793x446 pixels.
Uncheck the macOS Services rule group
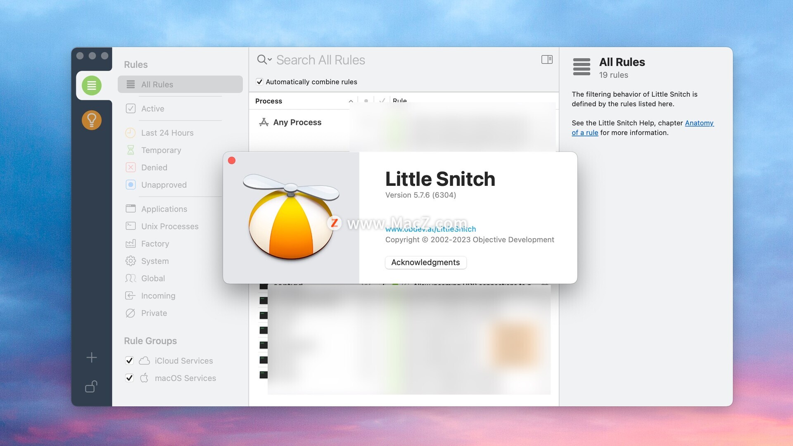129,378
